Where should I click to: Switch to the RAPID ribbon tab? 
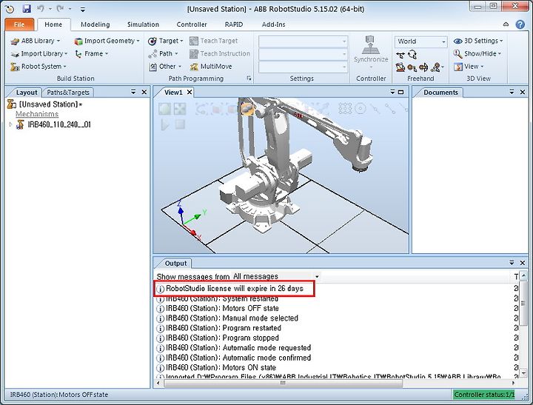(x=234, y=24)
